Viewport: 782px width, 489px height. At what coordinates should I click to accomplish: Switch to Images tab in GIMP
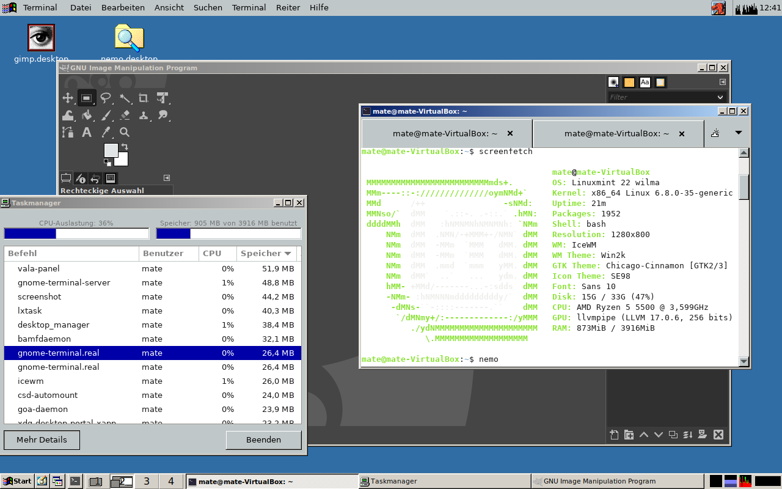(x=111, y=178)
